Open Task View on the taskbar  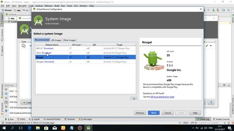21,128
